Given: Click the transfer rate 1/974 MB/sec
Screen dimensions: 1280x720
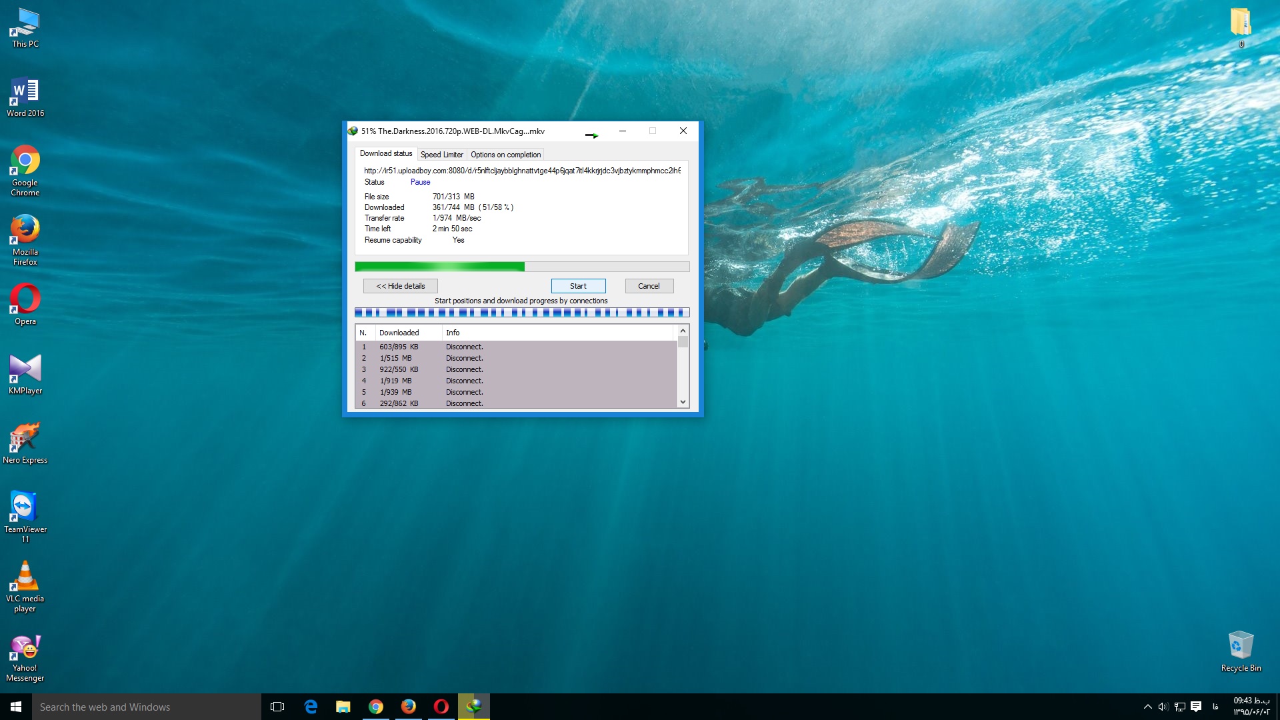Looking at the screenshot, I should click(x=457, y=218).
